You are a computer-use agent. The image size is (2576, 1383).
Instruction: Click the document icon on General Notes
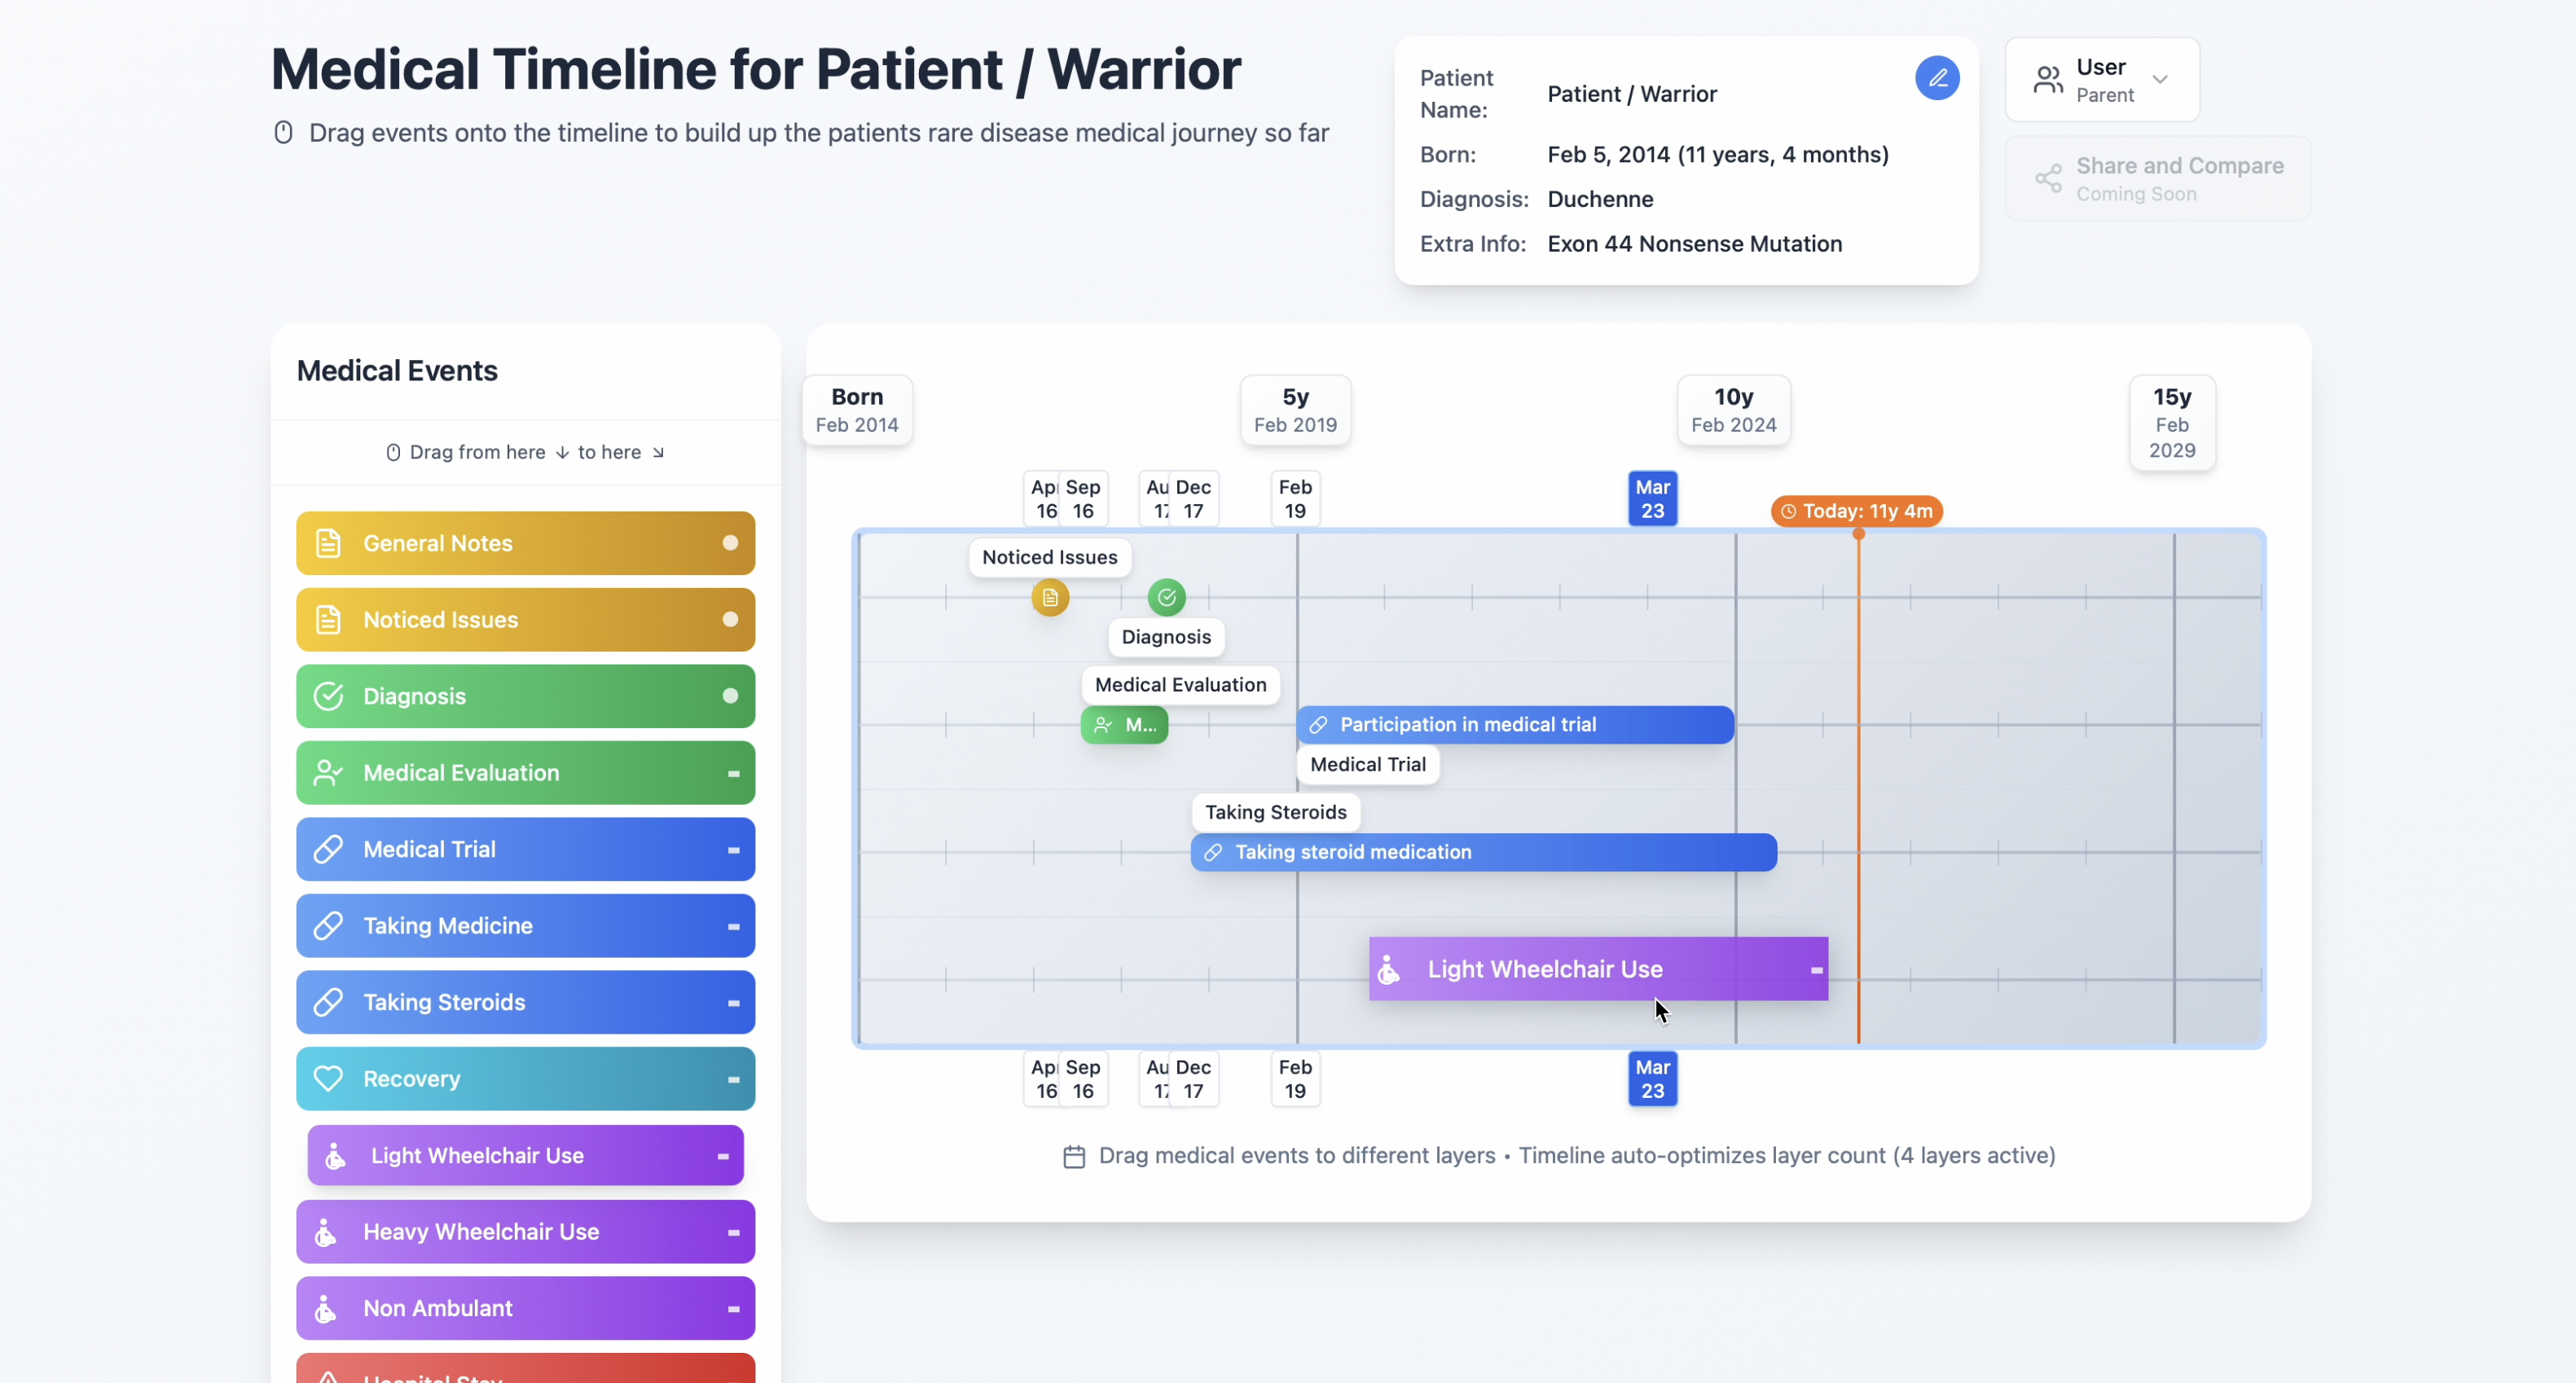(328, 543)
